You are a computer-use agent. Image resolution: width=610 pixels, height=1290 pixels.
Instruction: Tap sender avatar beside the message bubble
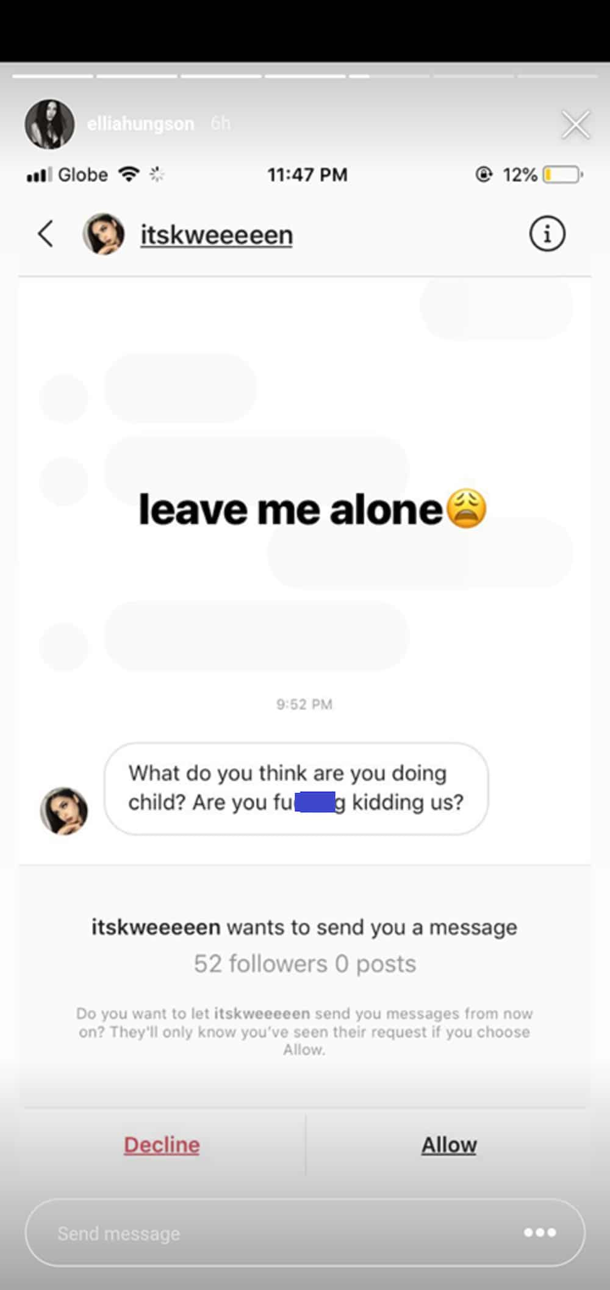[x=64, y=811]
